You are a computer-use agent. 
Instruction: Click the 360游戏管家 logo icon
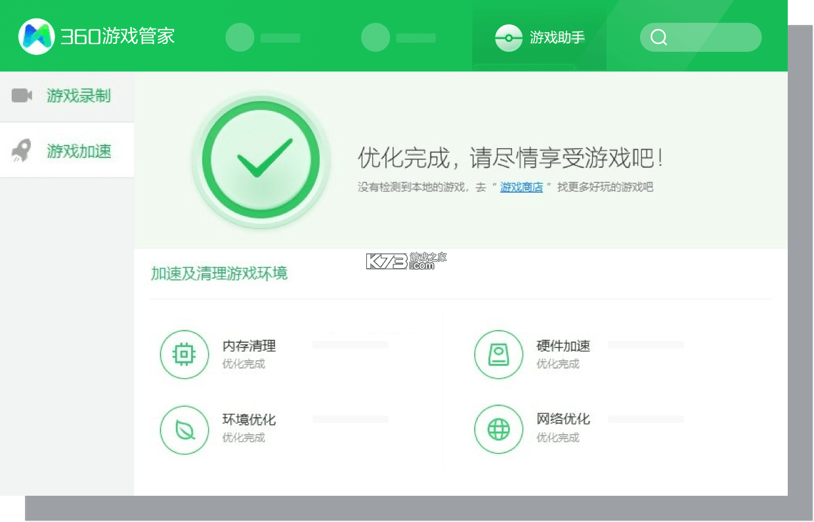(x=37, y=37)
